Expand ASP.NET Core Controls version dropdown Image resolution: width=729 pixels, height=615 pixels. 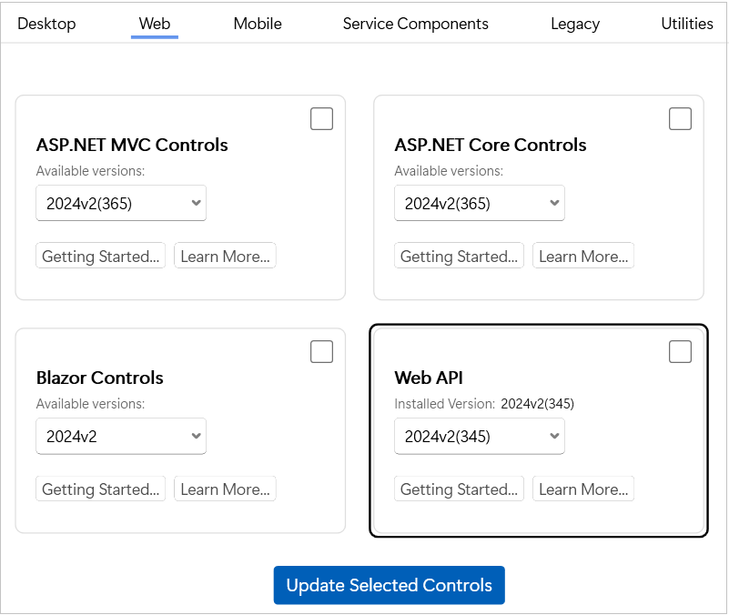480,204
